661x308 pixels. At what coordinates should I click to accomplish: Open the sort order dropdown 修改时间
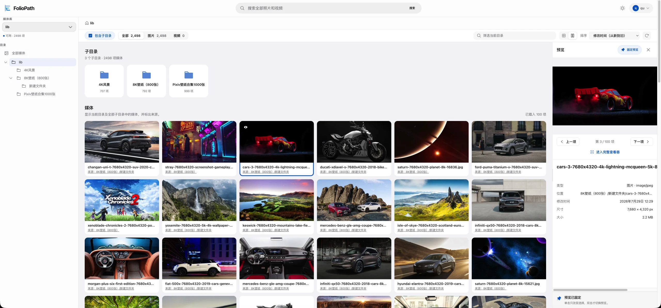pyautogui.click(x=615, y=36)
